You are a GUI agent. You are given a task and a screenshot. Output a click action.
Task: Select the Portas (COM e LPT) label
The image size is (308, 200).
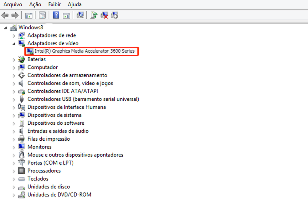[50, 163]
